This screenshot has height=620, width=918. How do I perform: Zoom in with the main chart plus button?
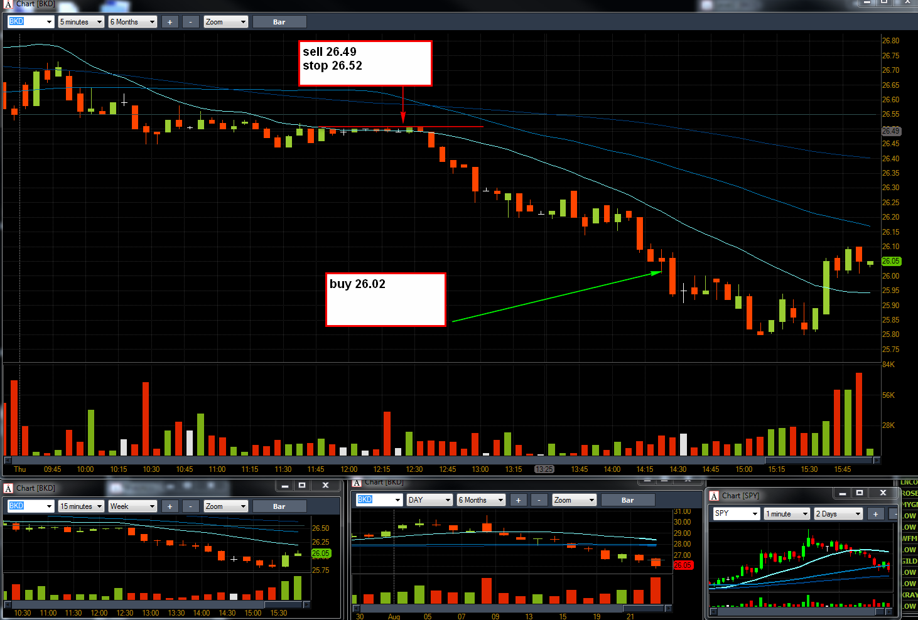point(170,22)
